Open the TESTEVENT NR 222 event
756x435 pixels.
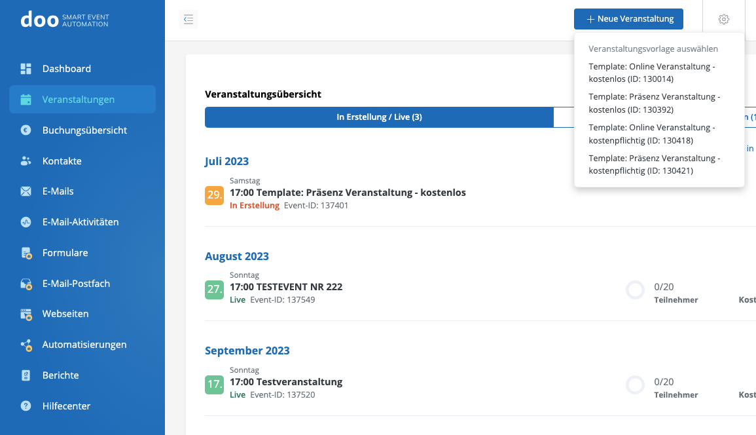[x=286, y=287]
